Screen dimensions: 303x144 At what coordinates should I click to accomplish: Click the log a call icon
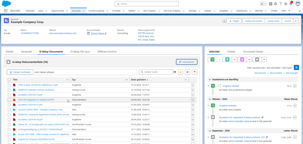pyautogui.click(x=227, y=60)
